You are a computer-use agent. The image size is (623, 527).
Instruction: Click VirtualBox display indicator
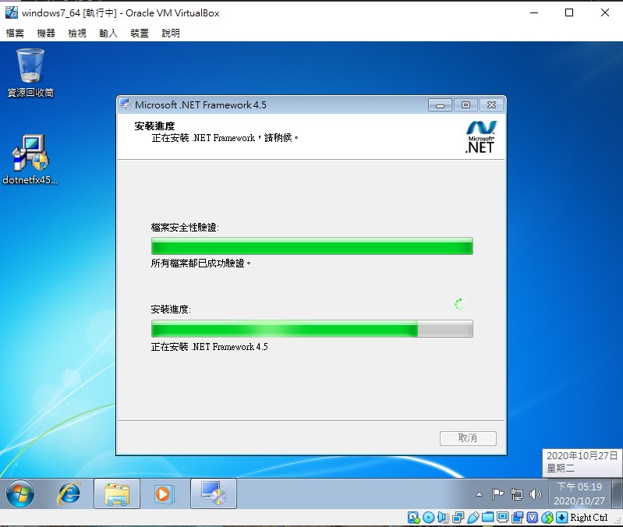(503, 518)
